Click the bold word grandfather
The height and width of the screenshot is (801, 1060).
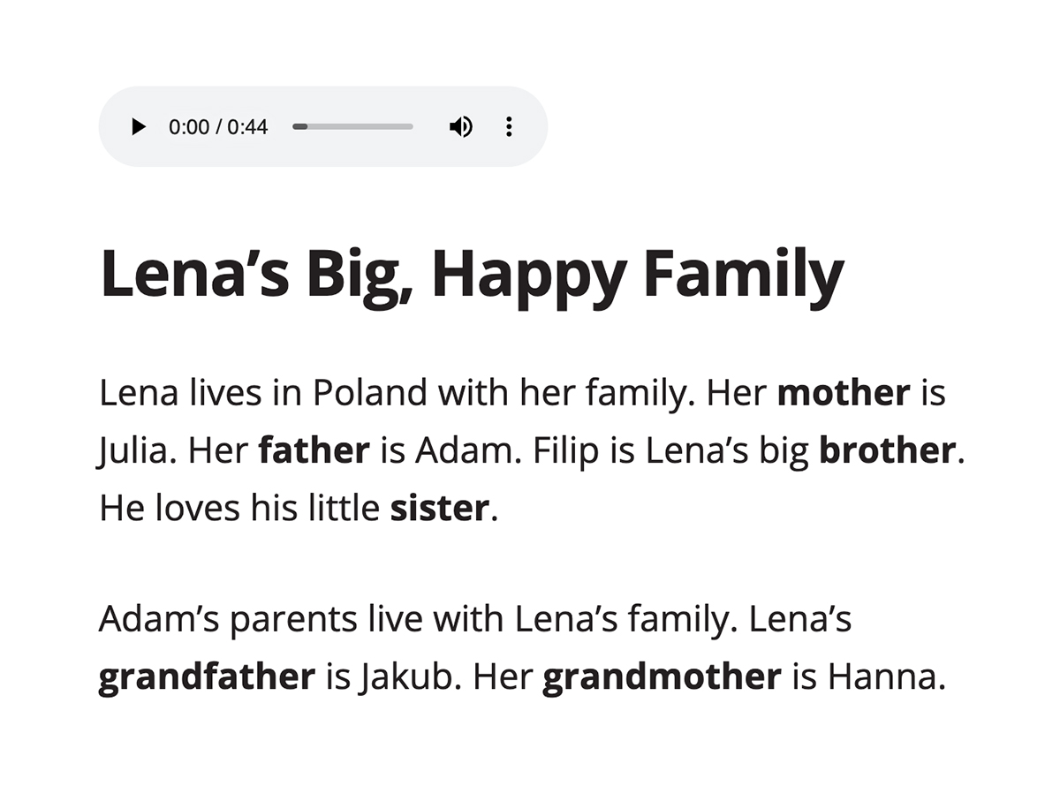207,677
